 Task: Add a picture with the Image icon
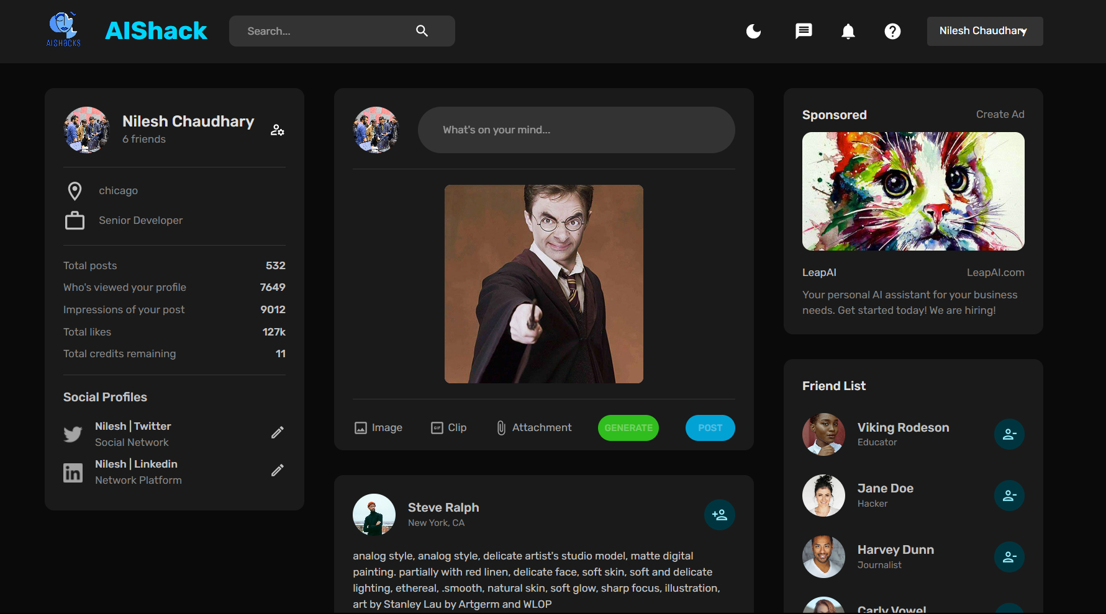[x=361, y=427]
